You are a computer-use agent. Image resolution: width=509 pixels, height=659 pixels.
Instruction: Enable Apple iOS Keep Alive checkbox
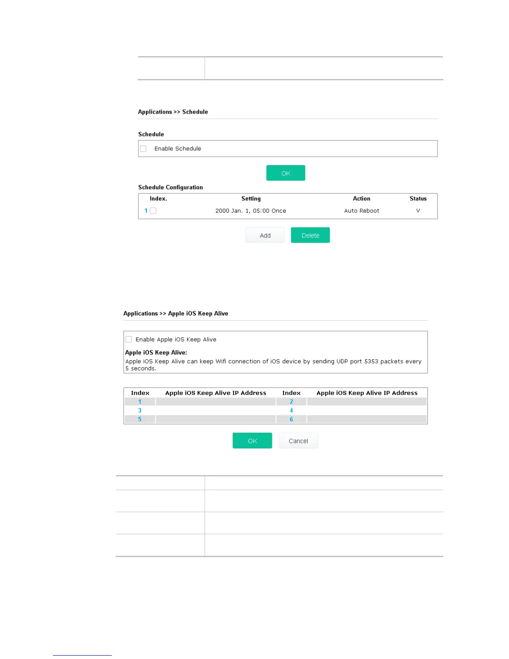click(129, 339)
